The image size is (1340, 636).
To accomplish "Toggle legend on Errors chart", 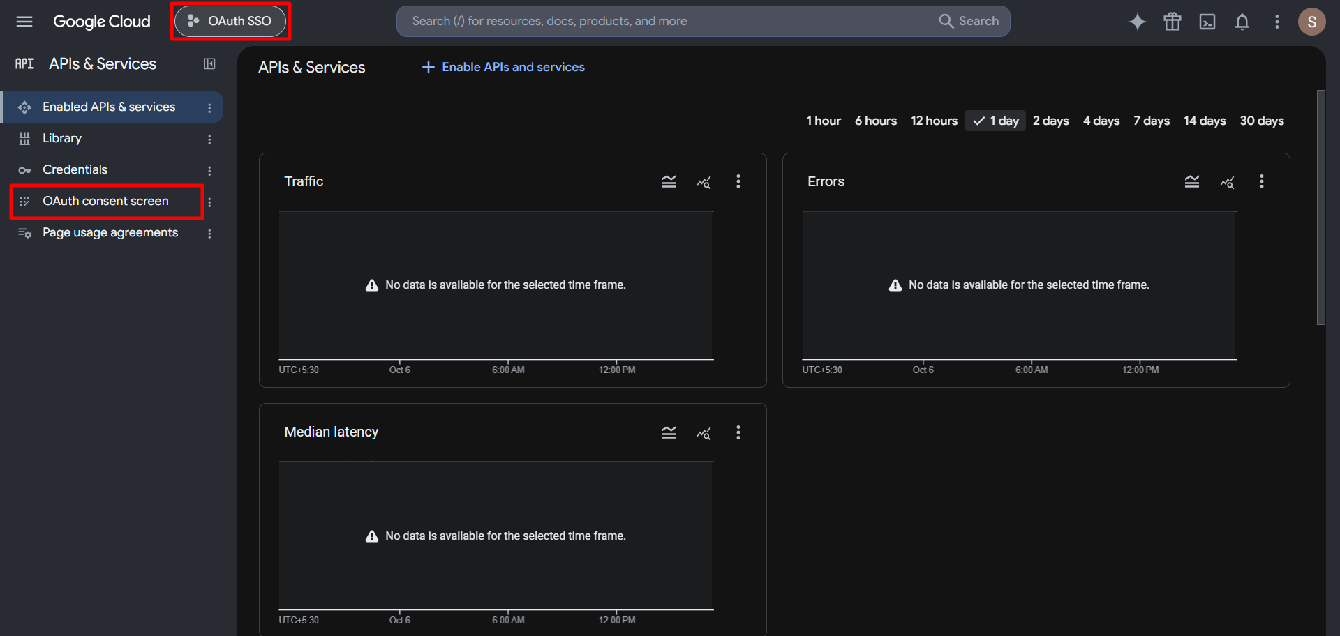I will [1192, 182].
